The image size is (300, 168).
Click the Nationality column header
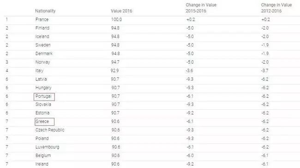tap(45, 11)
